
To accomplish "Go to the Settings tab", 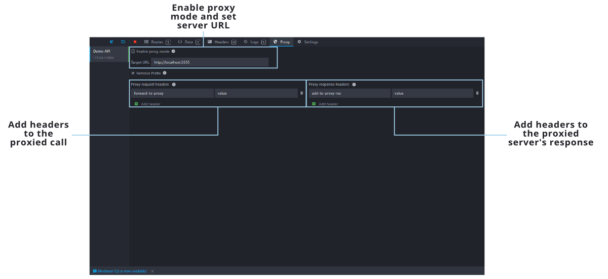I will tap(308, 42).
